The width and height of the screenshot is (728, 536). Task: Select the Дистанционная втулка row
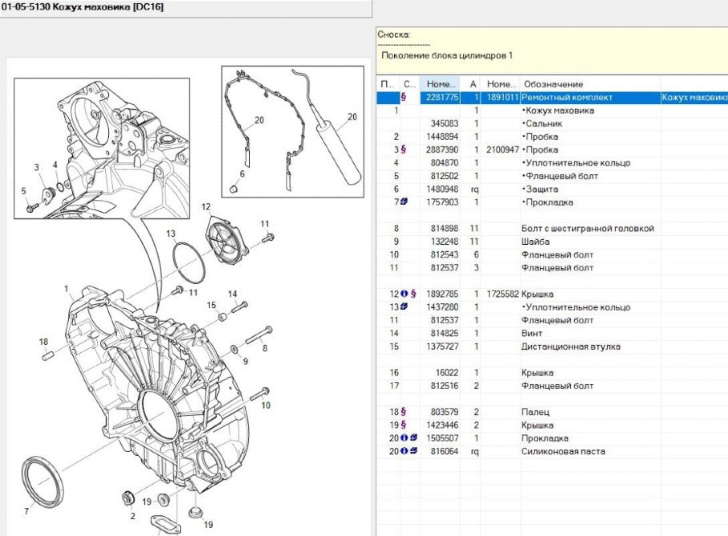tap(570, 346)
